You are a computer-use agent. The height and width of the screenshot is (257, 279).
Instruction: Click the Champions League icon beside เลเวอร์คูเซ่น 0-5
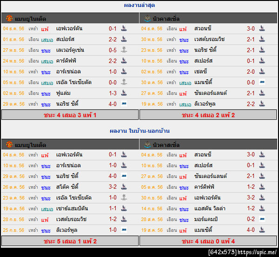[x=124, y=50]
